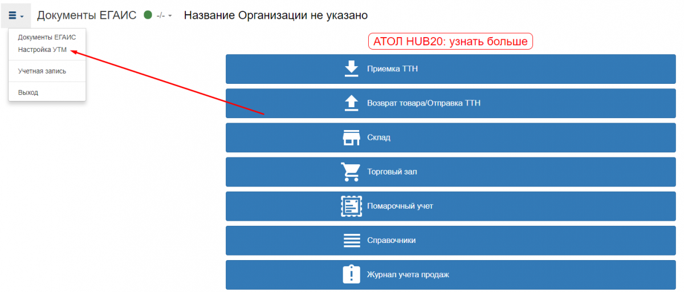Open Настройка УТМ from the menu

coord(42,50)
